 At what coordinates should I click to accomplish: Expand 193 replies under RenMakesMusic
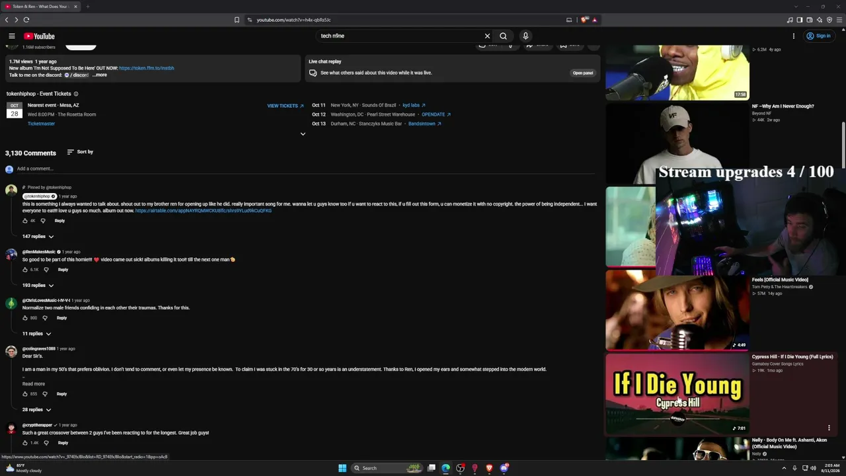[x=38, y=286]
